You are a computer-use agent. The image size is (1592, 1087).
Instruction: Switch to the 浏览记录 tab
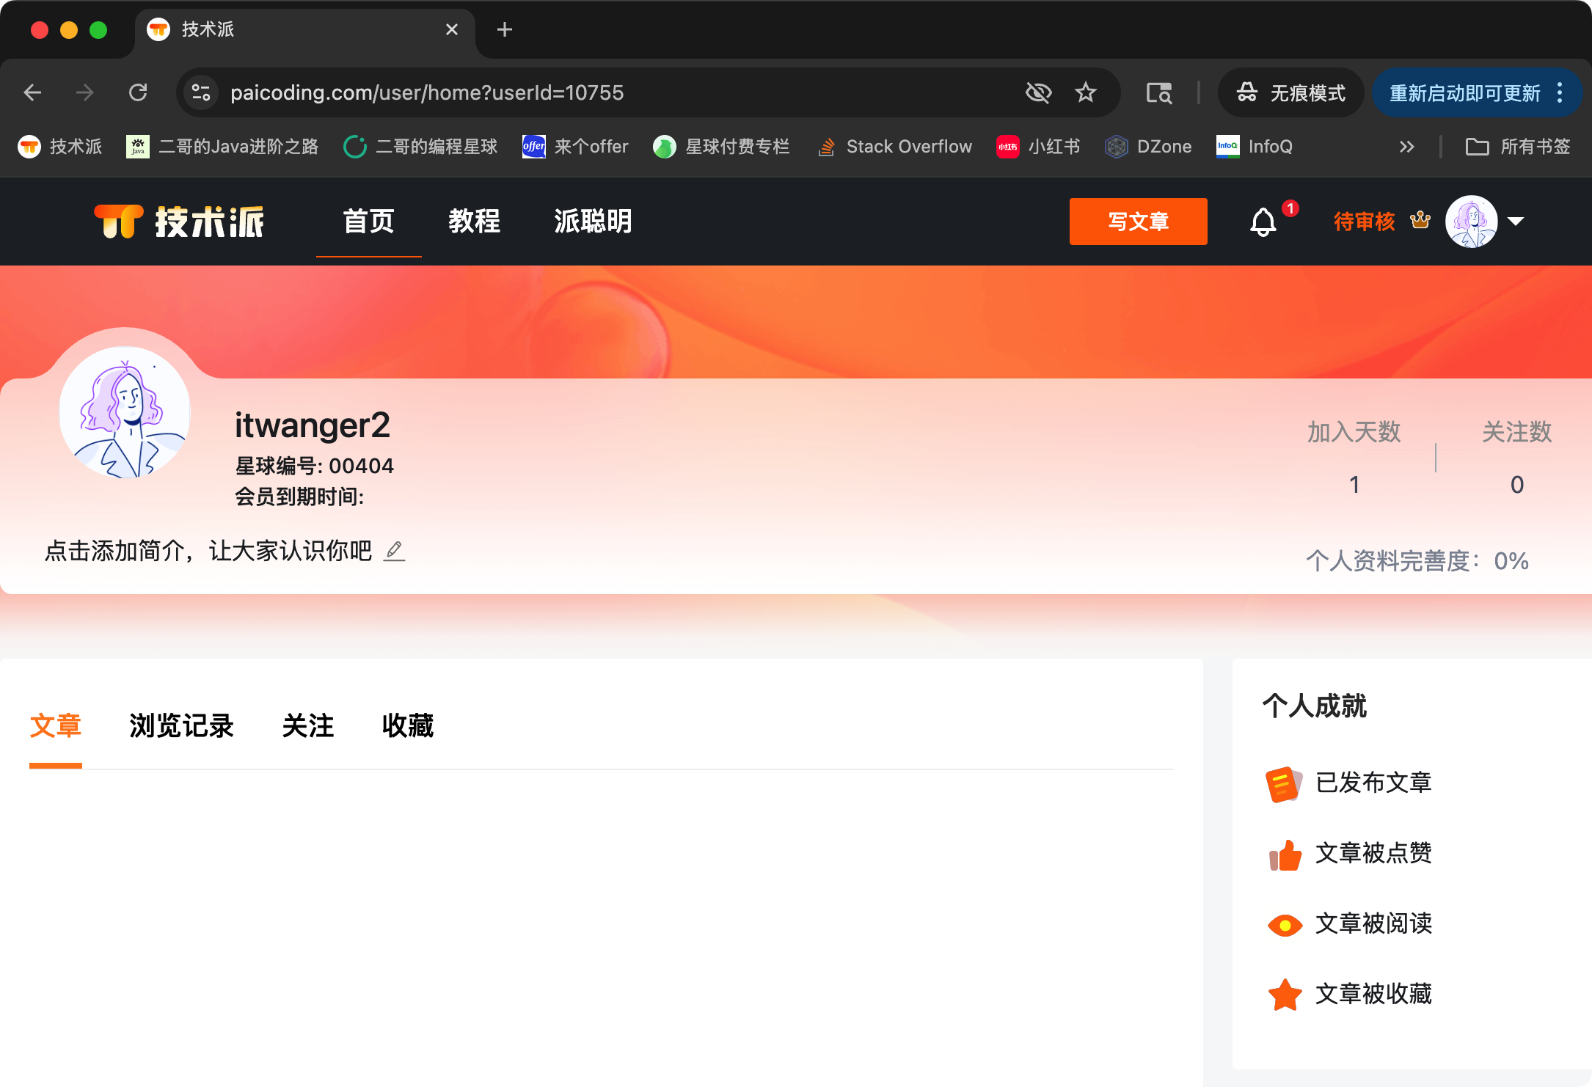(x=181, y=725)
